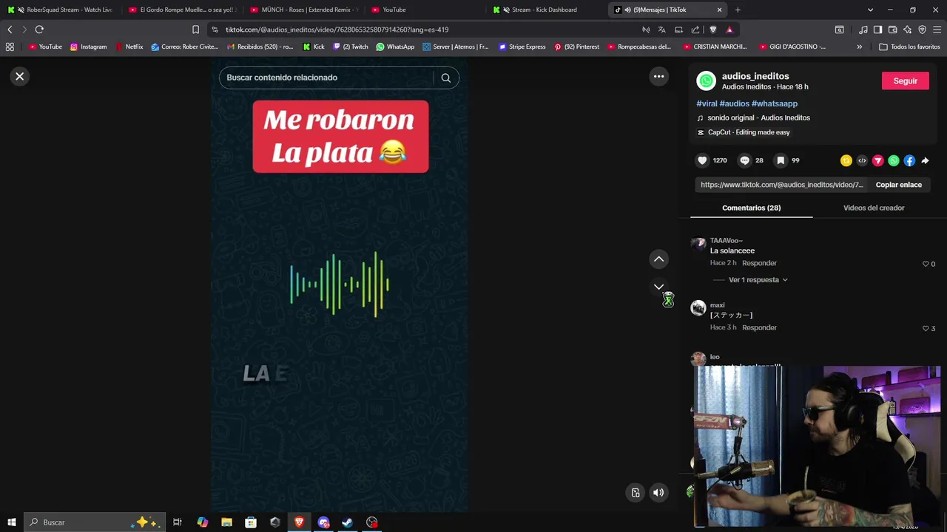This screenshot has height=532, width=947.
Task: Like the video with the heart icon
Action: click(702, 160)
